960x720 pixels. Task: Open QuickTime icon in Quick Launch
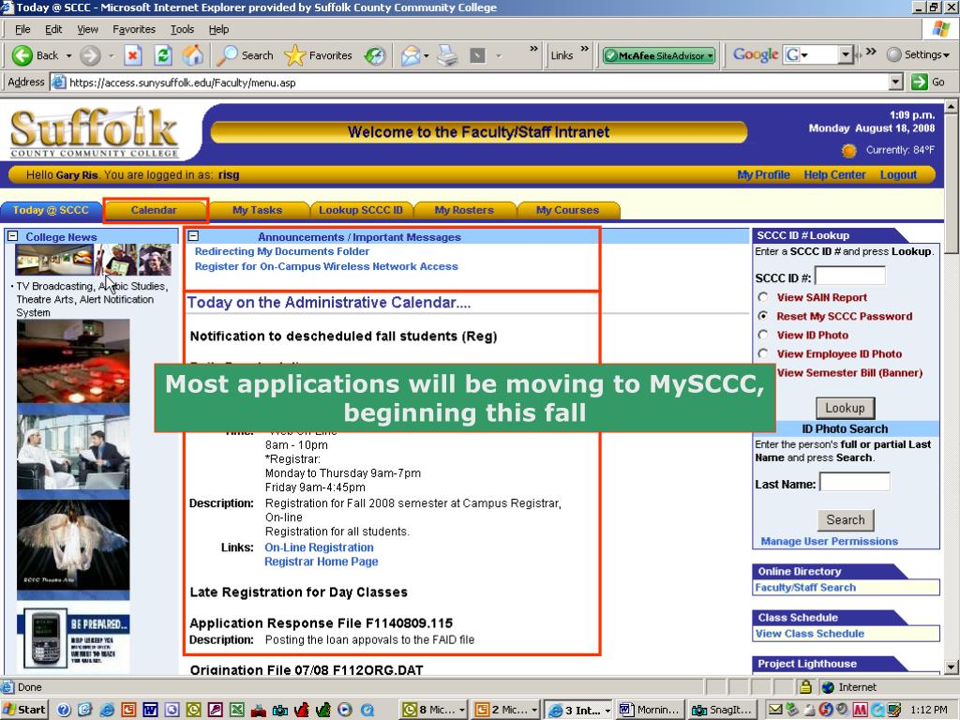tap(367, 710)
